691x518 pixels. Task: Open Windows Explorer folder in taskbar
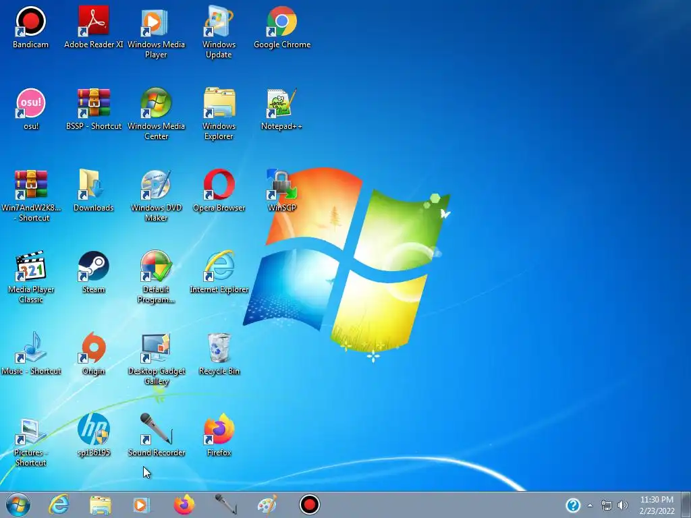coord(100,505)
